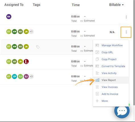Open the three-dot menu in BA row

coord(126,17)
